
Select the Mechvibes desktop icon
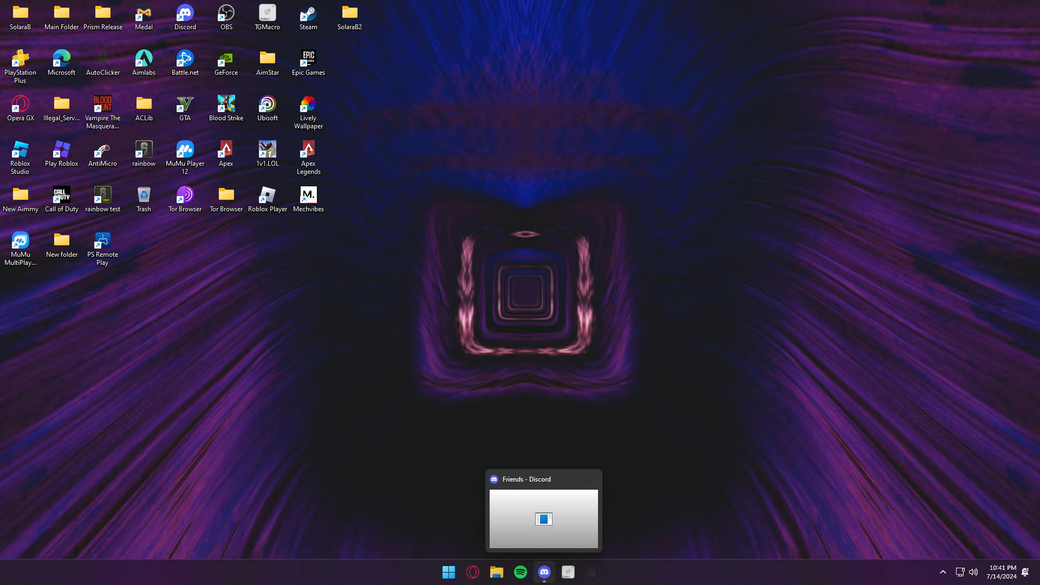tap(308, 199)
